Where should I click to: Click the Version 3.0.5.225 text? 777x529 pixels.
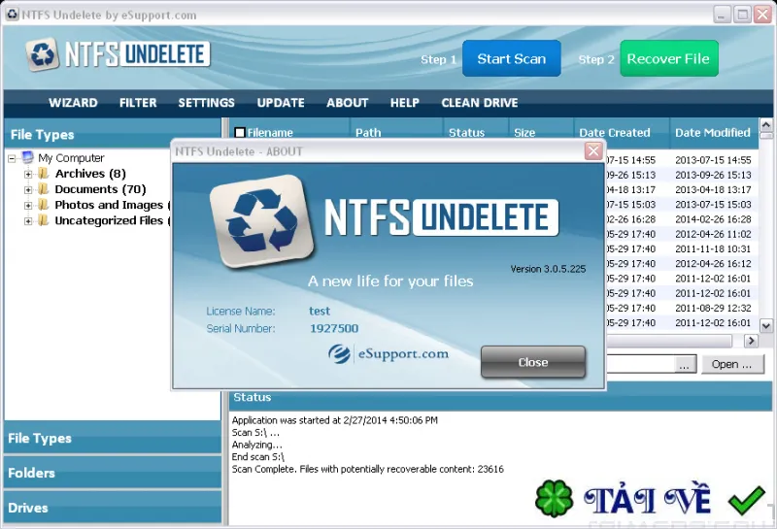pos(548,269)
